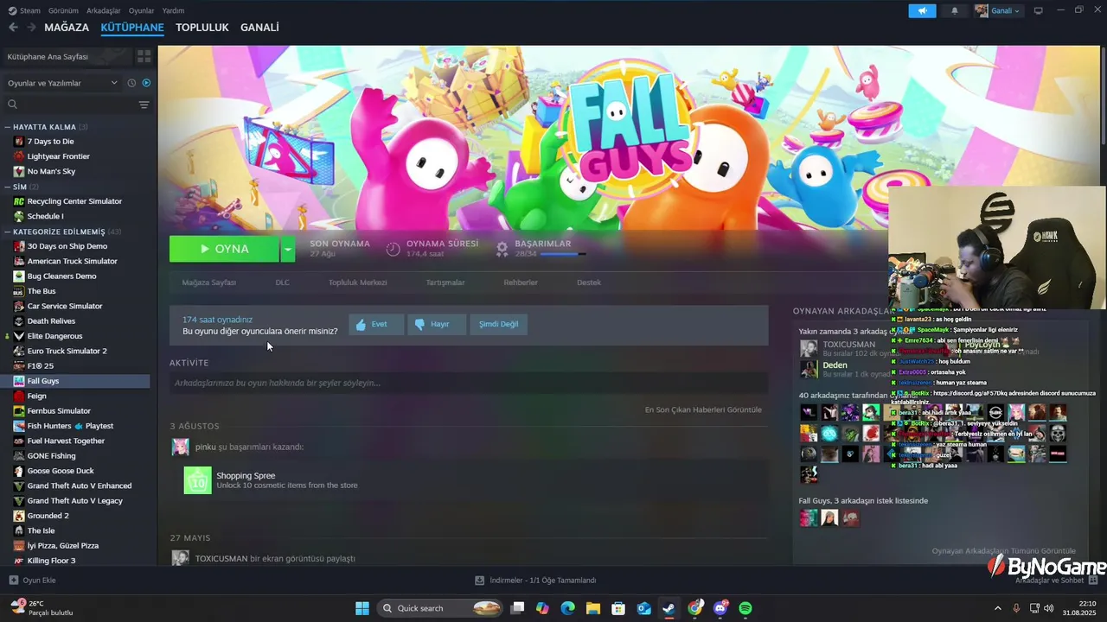Image resolution: width=1107 pixels, height=622 pixels.
Task: Go to the MAĞAZA tab
Action: coord(67,28)
